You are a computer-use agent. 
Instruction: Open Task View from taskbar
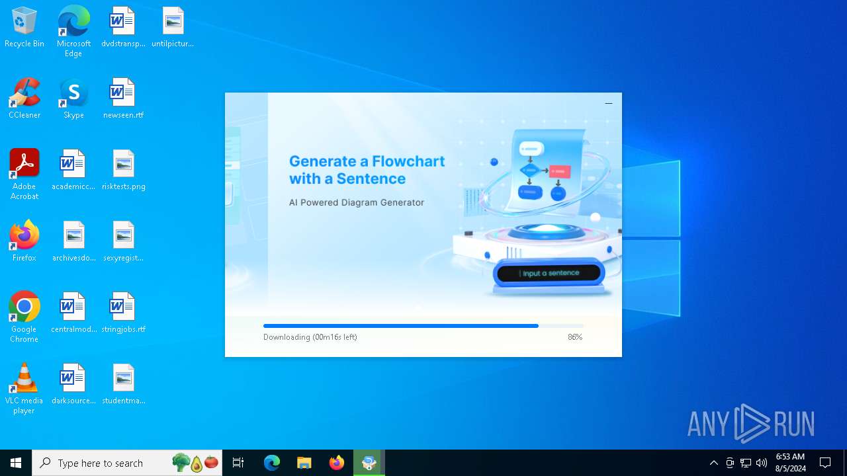pos(238,463)
